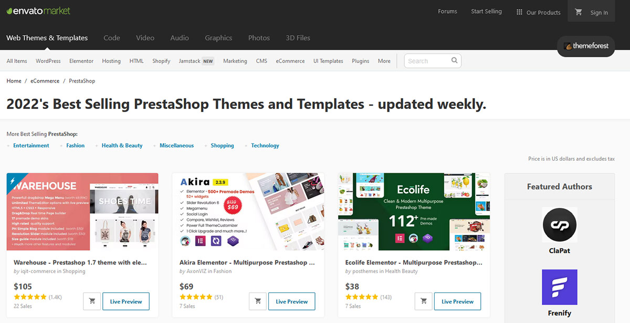Live Preview Warehouse theme
630x323 pixels.
[x=126, y=301]
